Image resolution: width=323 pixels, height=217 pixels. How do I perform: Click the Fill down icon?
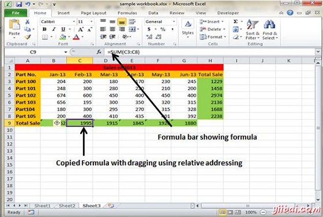[x=235, y=29]
